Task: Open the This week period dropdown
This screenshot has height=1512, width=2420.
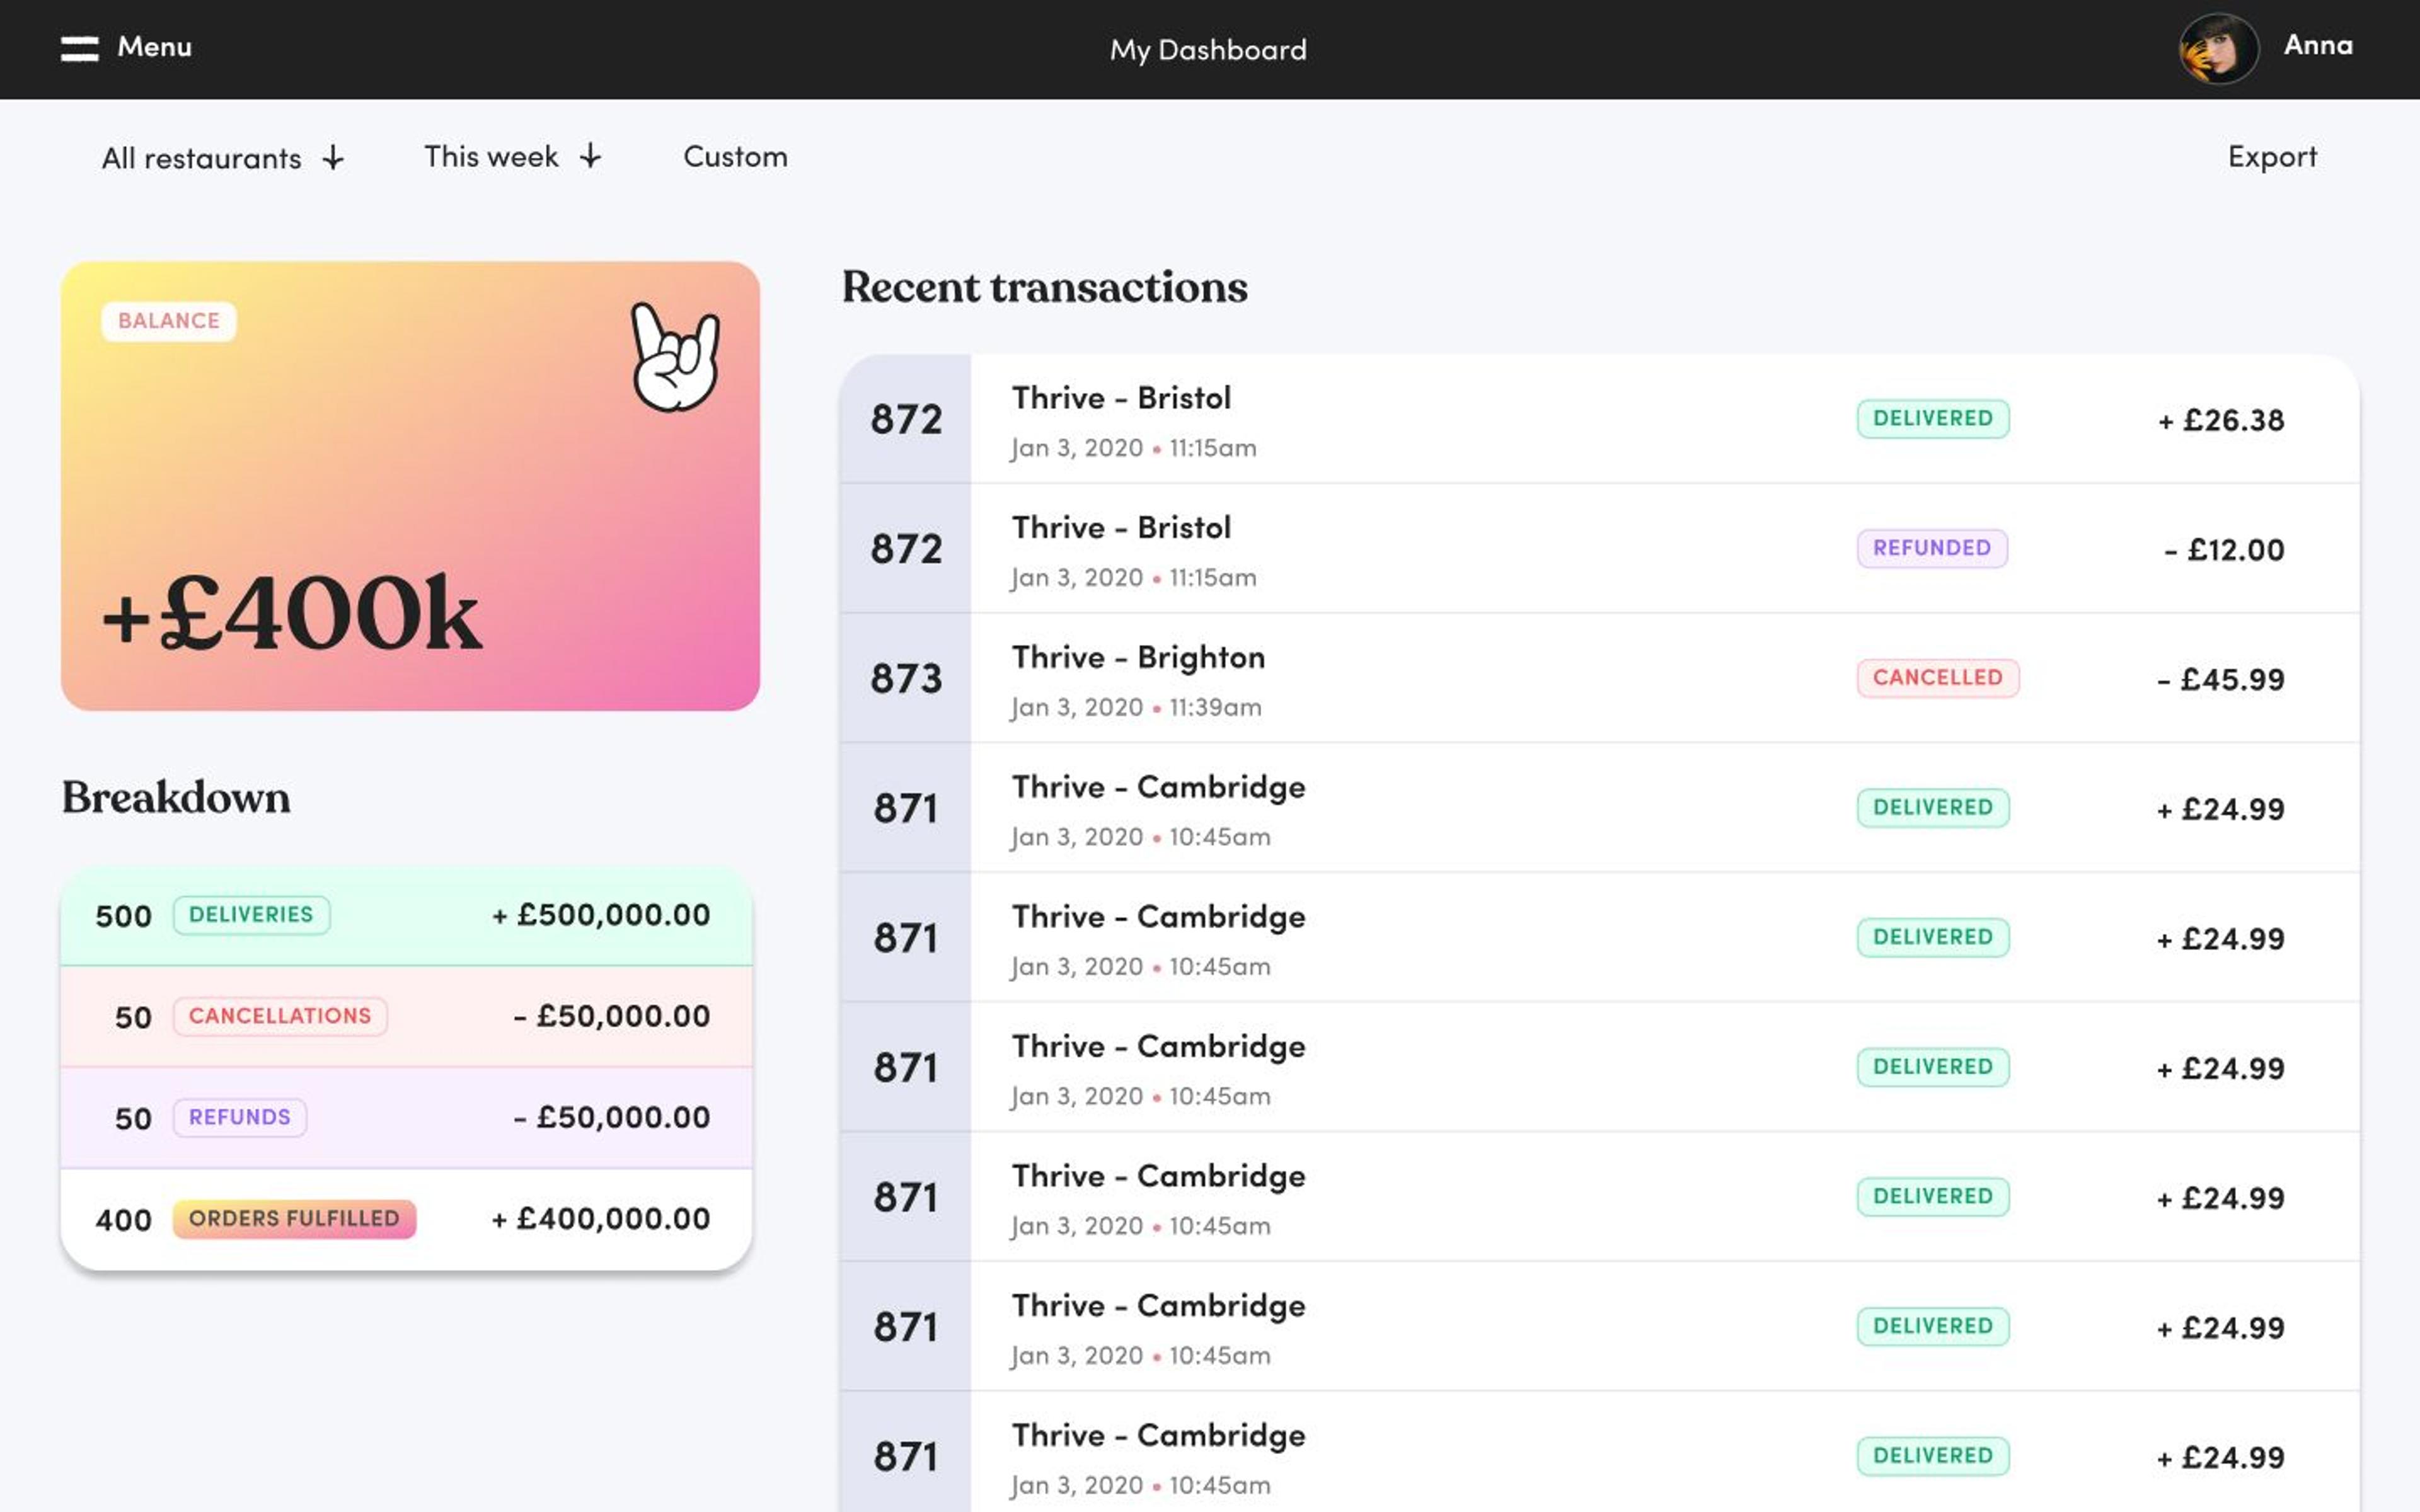Action: [491, 157]
